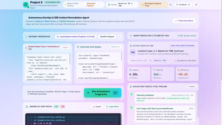Viewport: 222px width, 125px height.
Task: Click the 4.10s latency value
Action: [x=133, y=74]
